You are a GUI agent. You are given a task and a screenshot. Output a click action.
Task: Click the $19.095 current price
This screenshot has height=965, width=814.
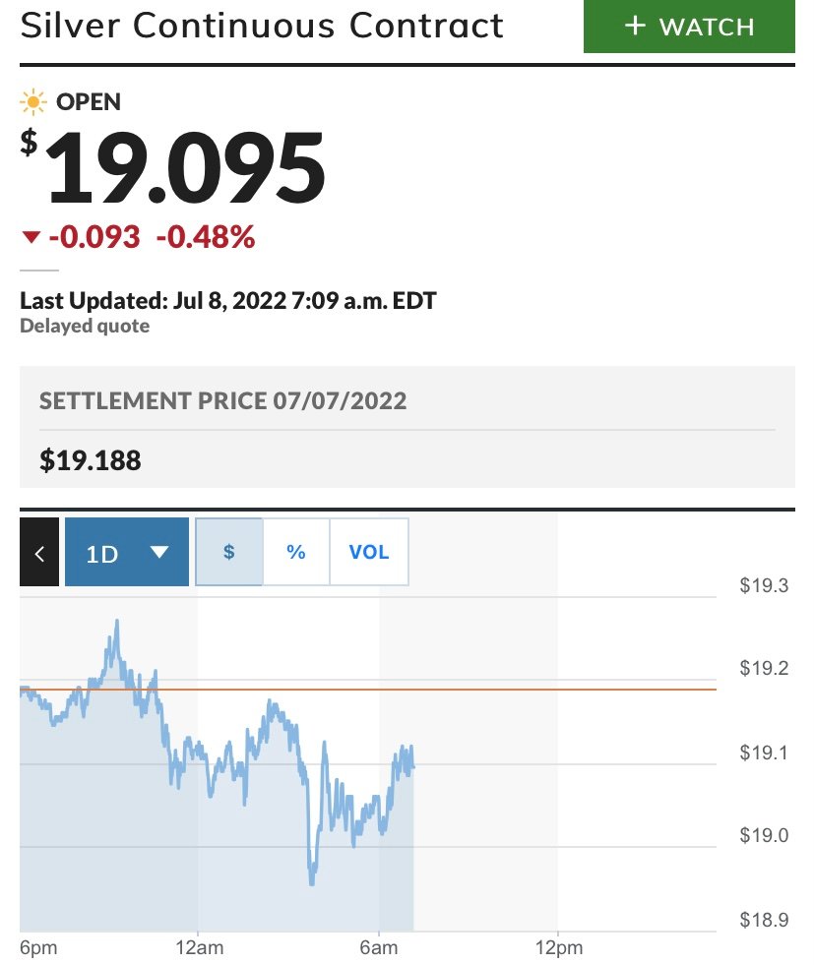point(173,167)
